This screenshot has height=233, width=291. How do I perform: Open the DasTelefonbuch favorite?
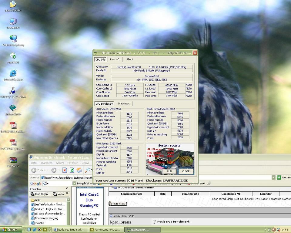point(48,204)
